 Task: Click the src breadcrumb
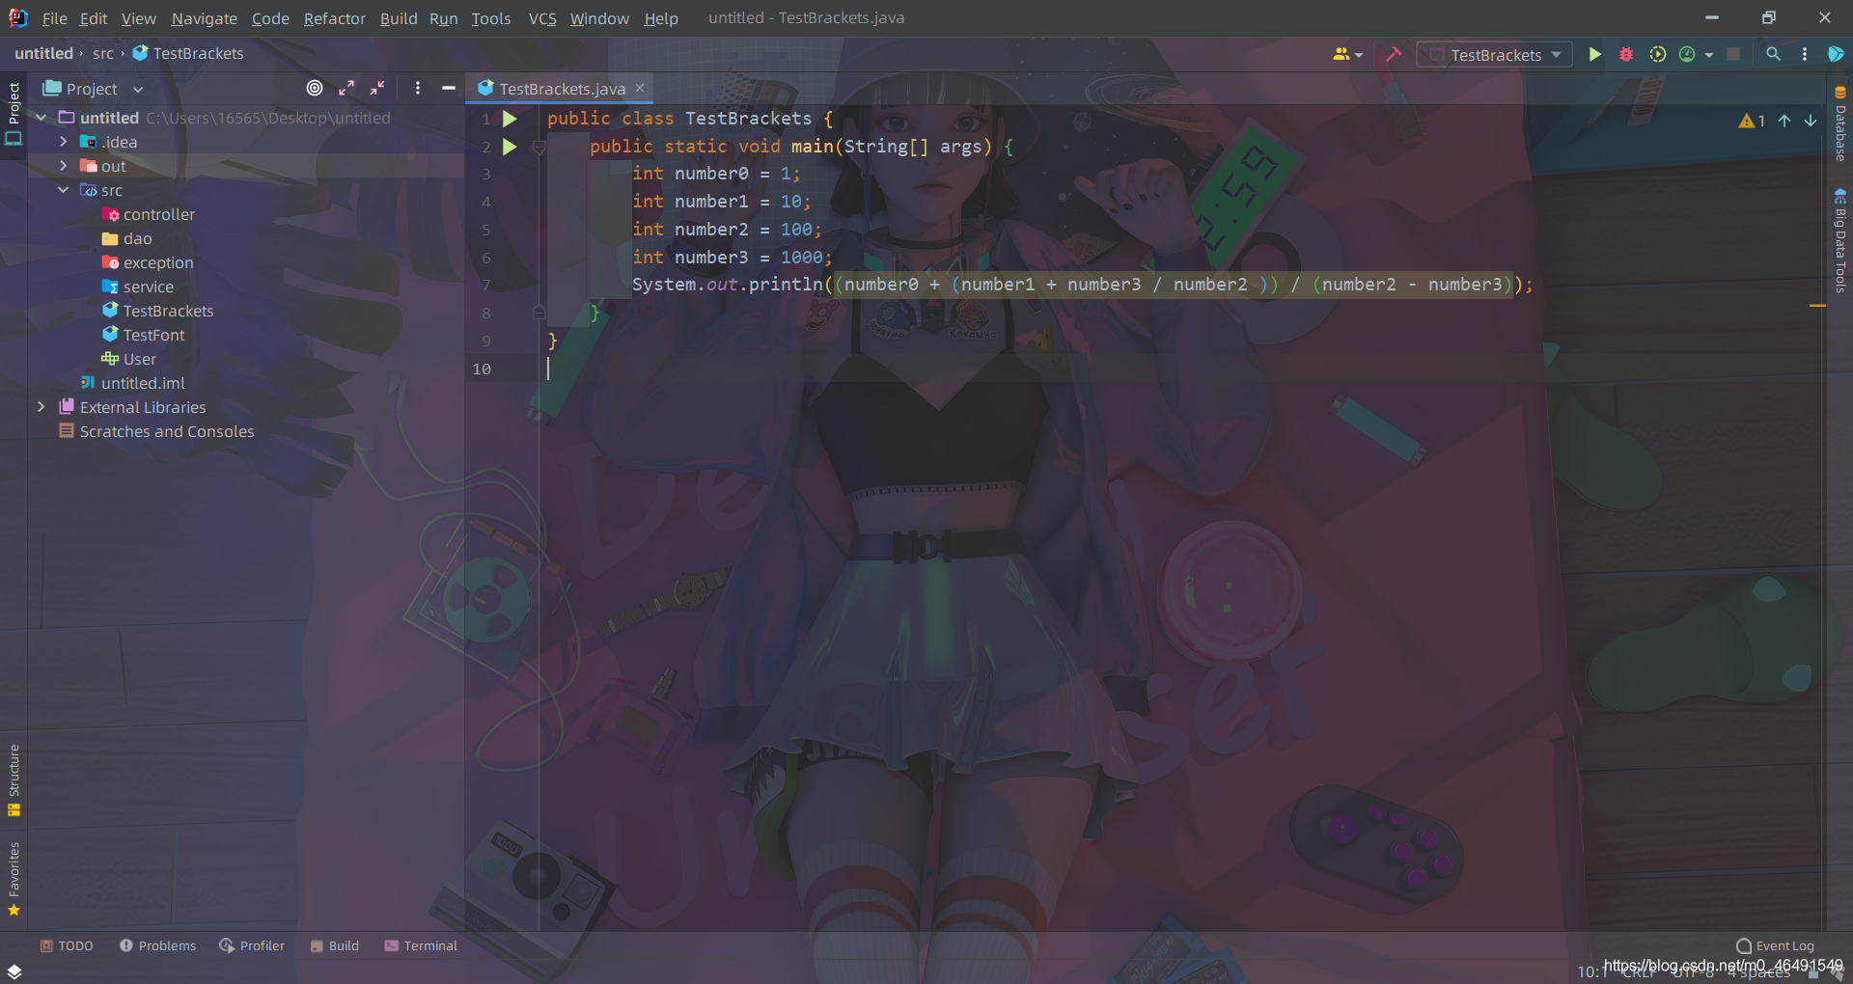click(x=103, y=53)
